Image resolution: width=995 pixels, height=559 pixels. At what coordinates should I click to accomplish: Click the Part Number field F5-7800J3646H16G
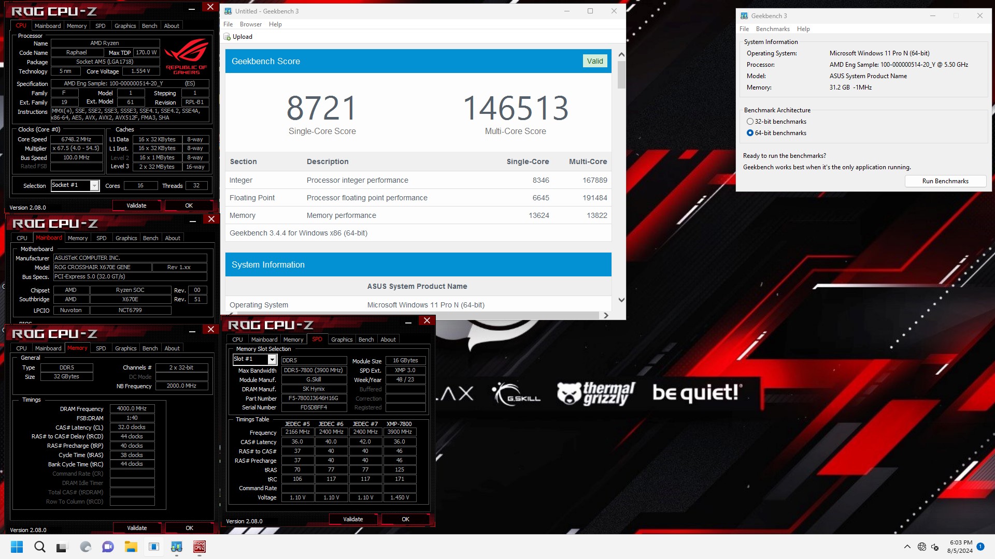tap(314, 399)
